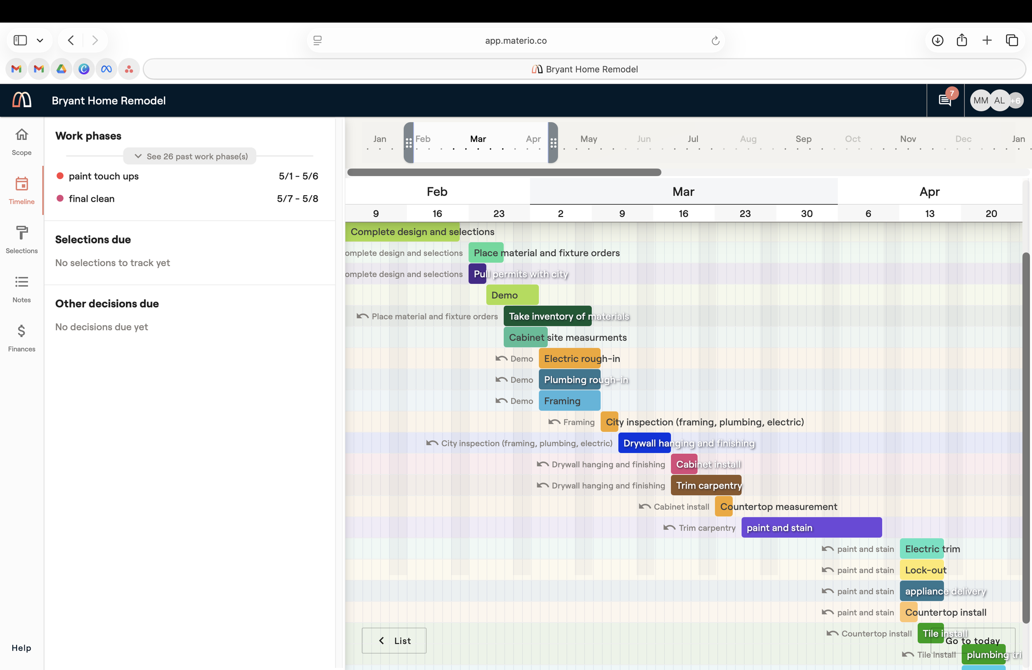The width and height of the screenshot is (1032, 670).
Task: Click the List button
Action: [394, 640]
